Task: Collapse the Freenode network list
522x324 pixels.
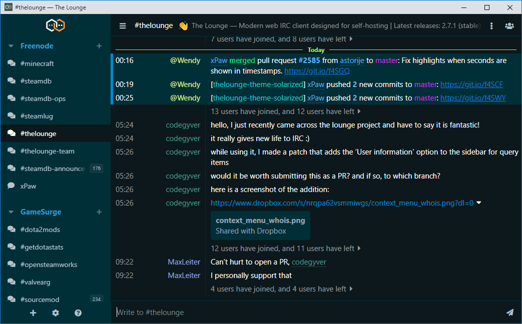Action: (x=11, y=46)
